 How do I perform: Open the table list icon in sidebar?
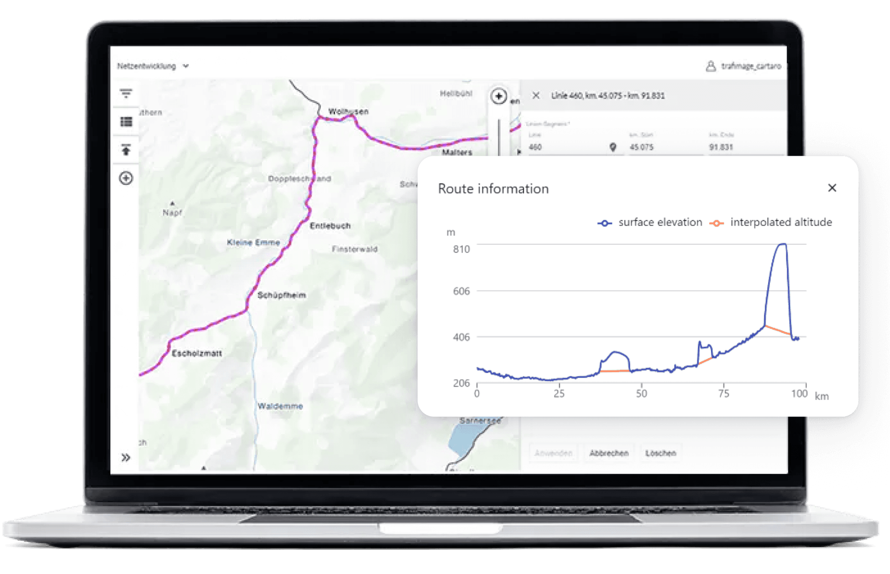126,121
